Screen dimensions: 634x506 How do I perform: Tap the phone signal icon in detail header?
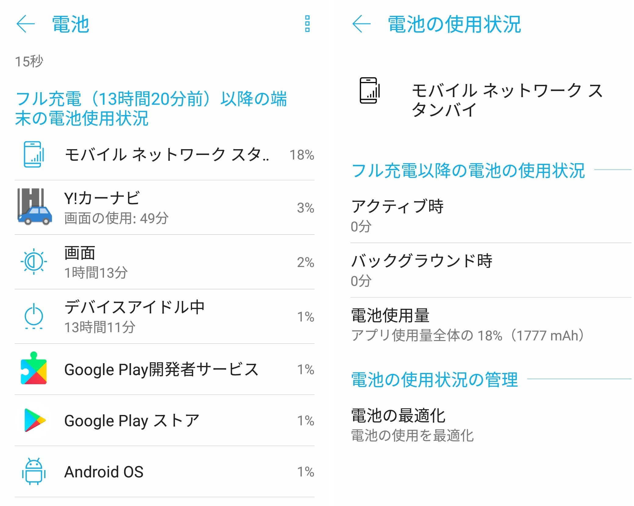coord(370,91)
